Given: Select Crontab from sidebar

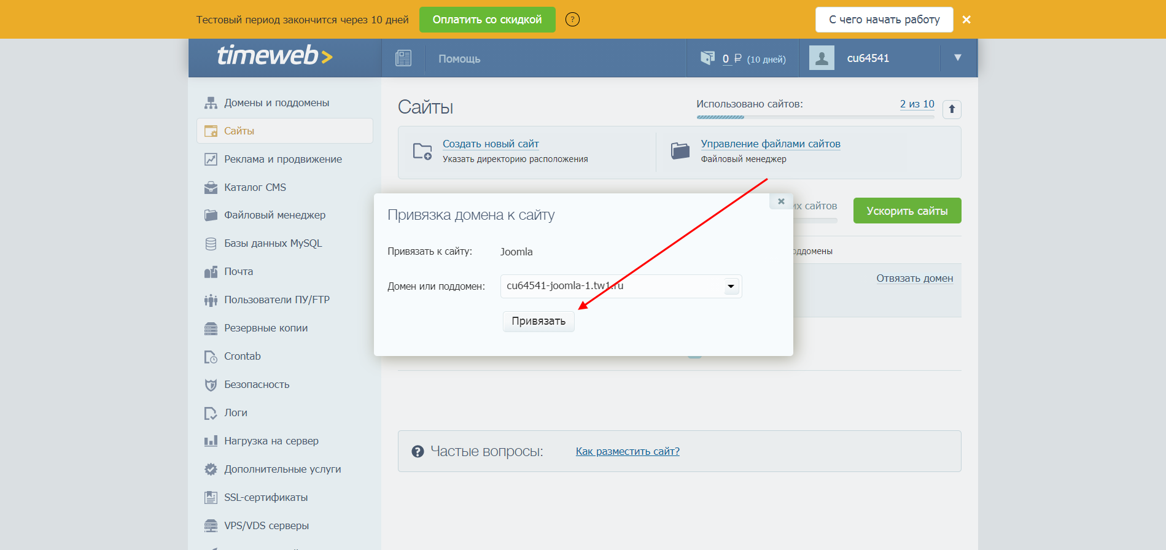Looking at the screenshot, I should (242, 357).
